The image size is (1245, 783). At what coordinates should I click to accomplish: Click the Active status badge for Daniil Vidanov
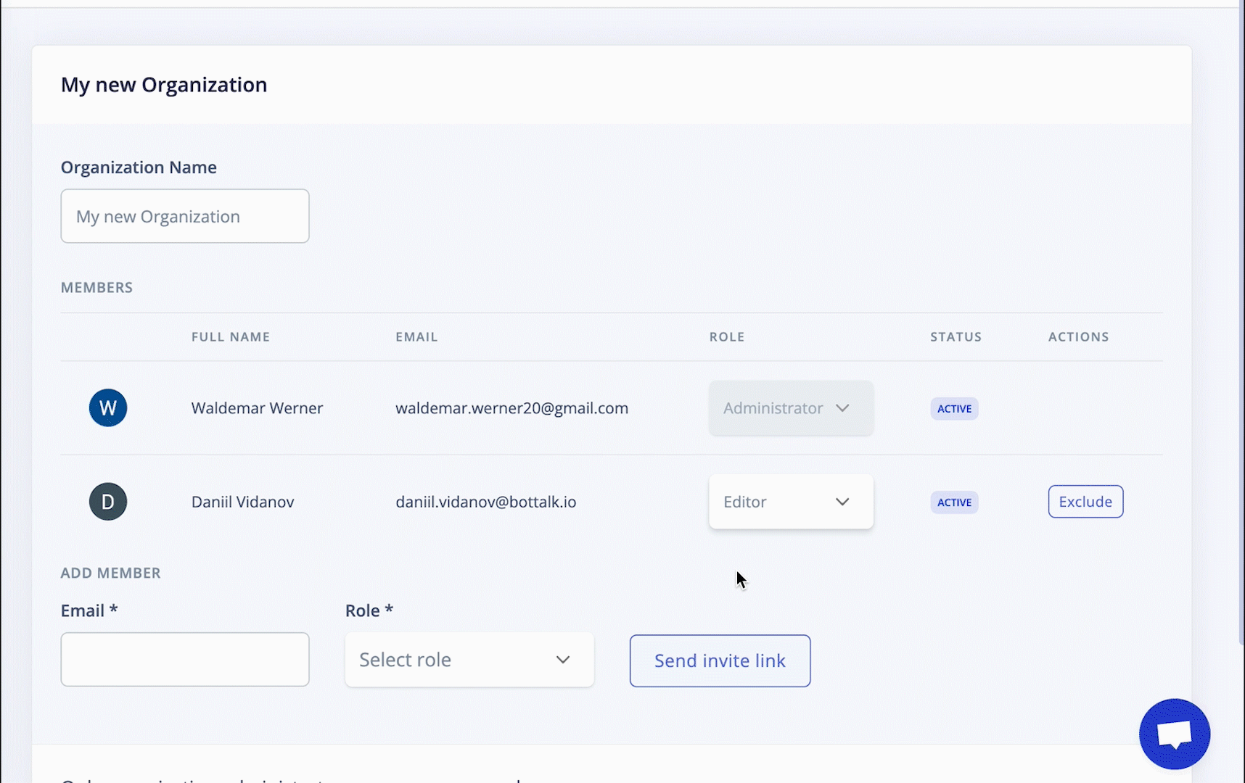954,502
